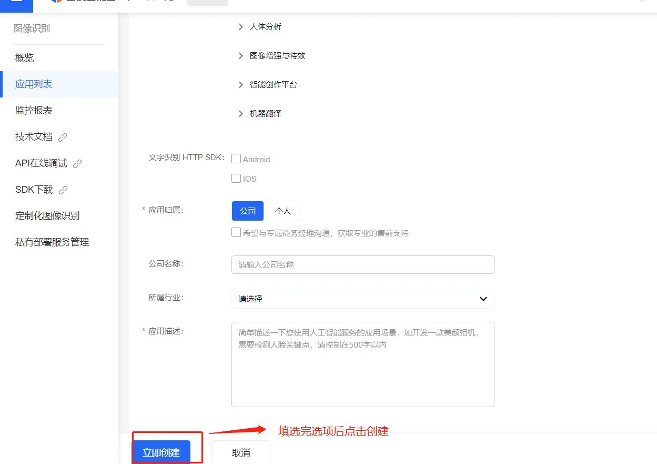The image size is (657, 464).
Task: Open the 所属行业 dropdown
Action: (363, 299)
